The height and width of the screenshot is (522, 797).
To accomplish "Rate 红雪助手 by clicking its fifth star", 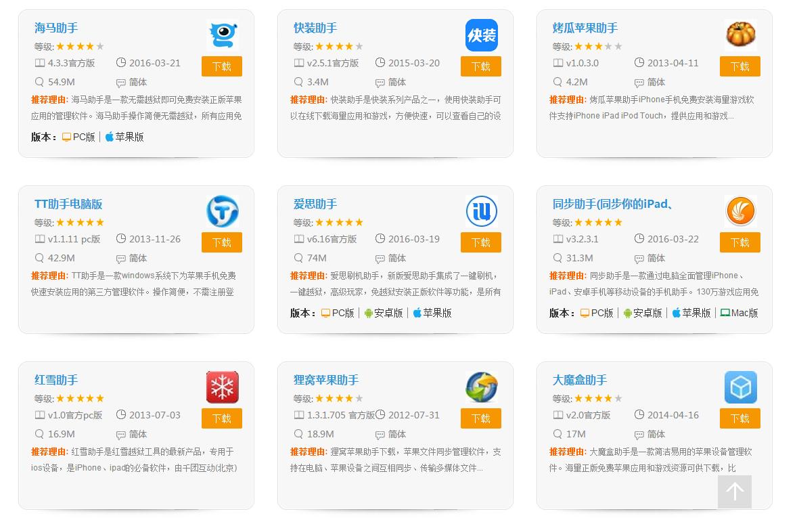I will pos(101,398).
